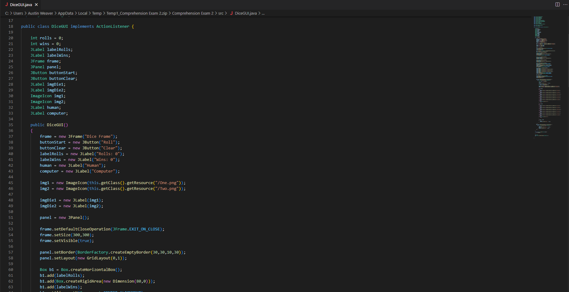Click EXIT_ON_CLOSE constant on line 53

pyautogui.click(x=145, y=229)
